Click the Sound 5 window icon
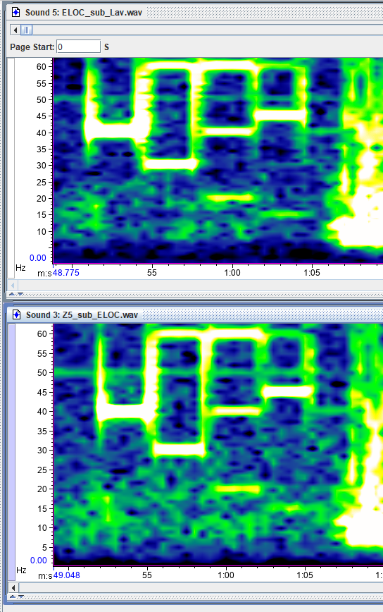Viewport: 383px width, 612px height. [15, 13]
